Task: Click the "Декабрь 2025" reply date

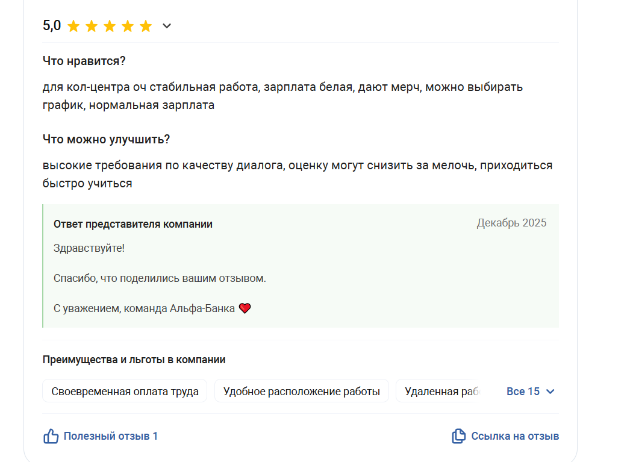Action: 511,223
